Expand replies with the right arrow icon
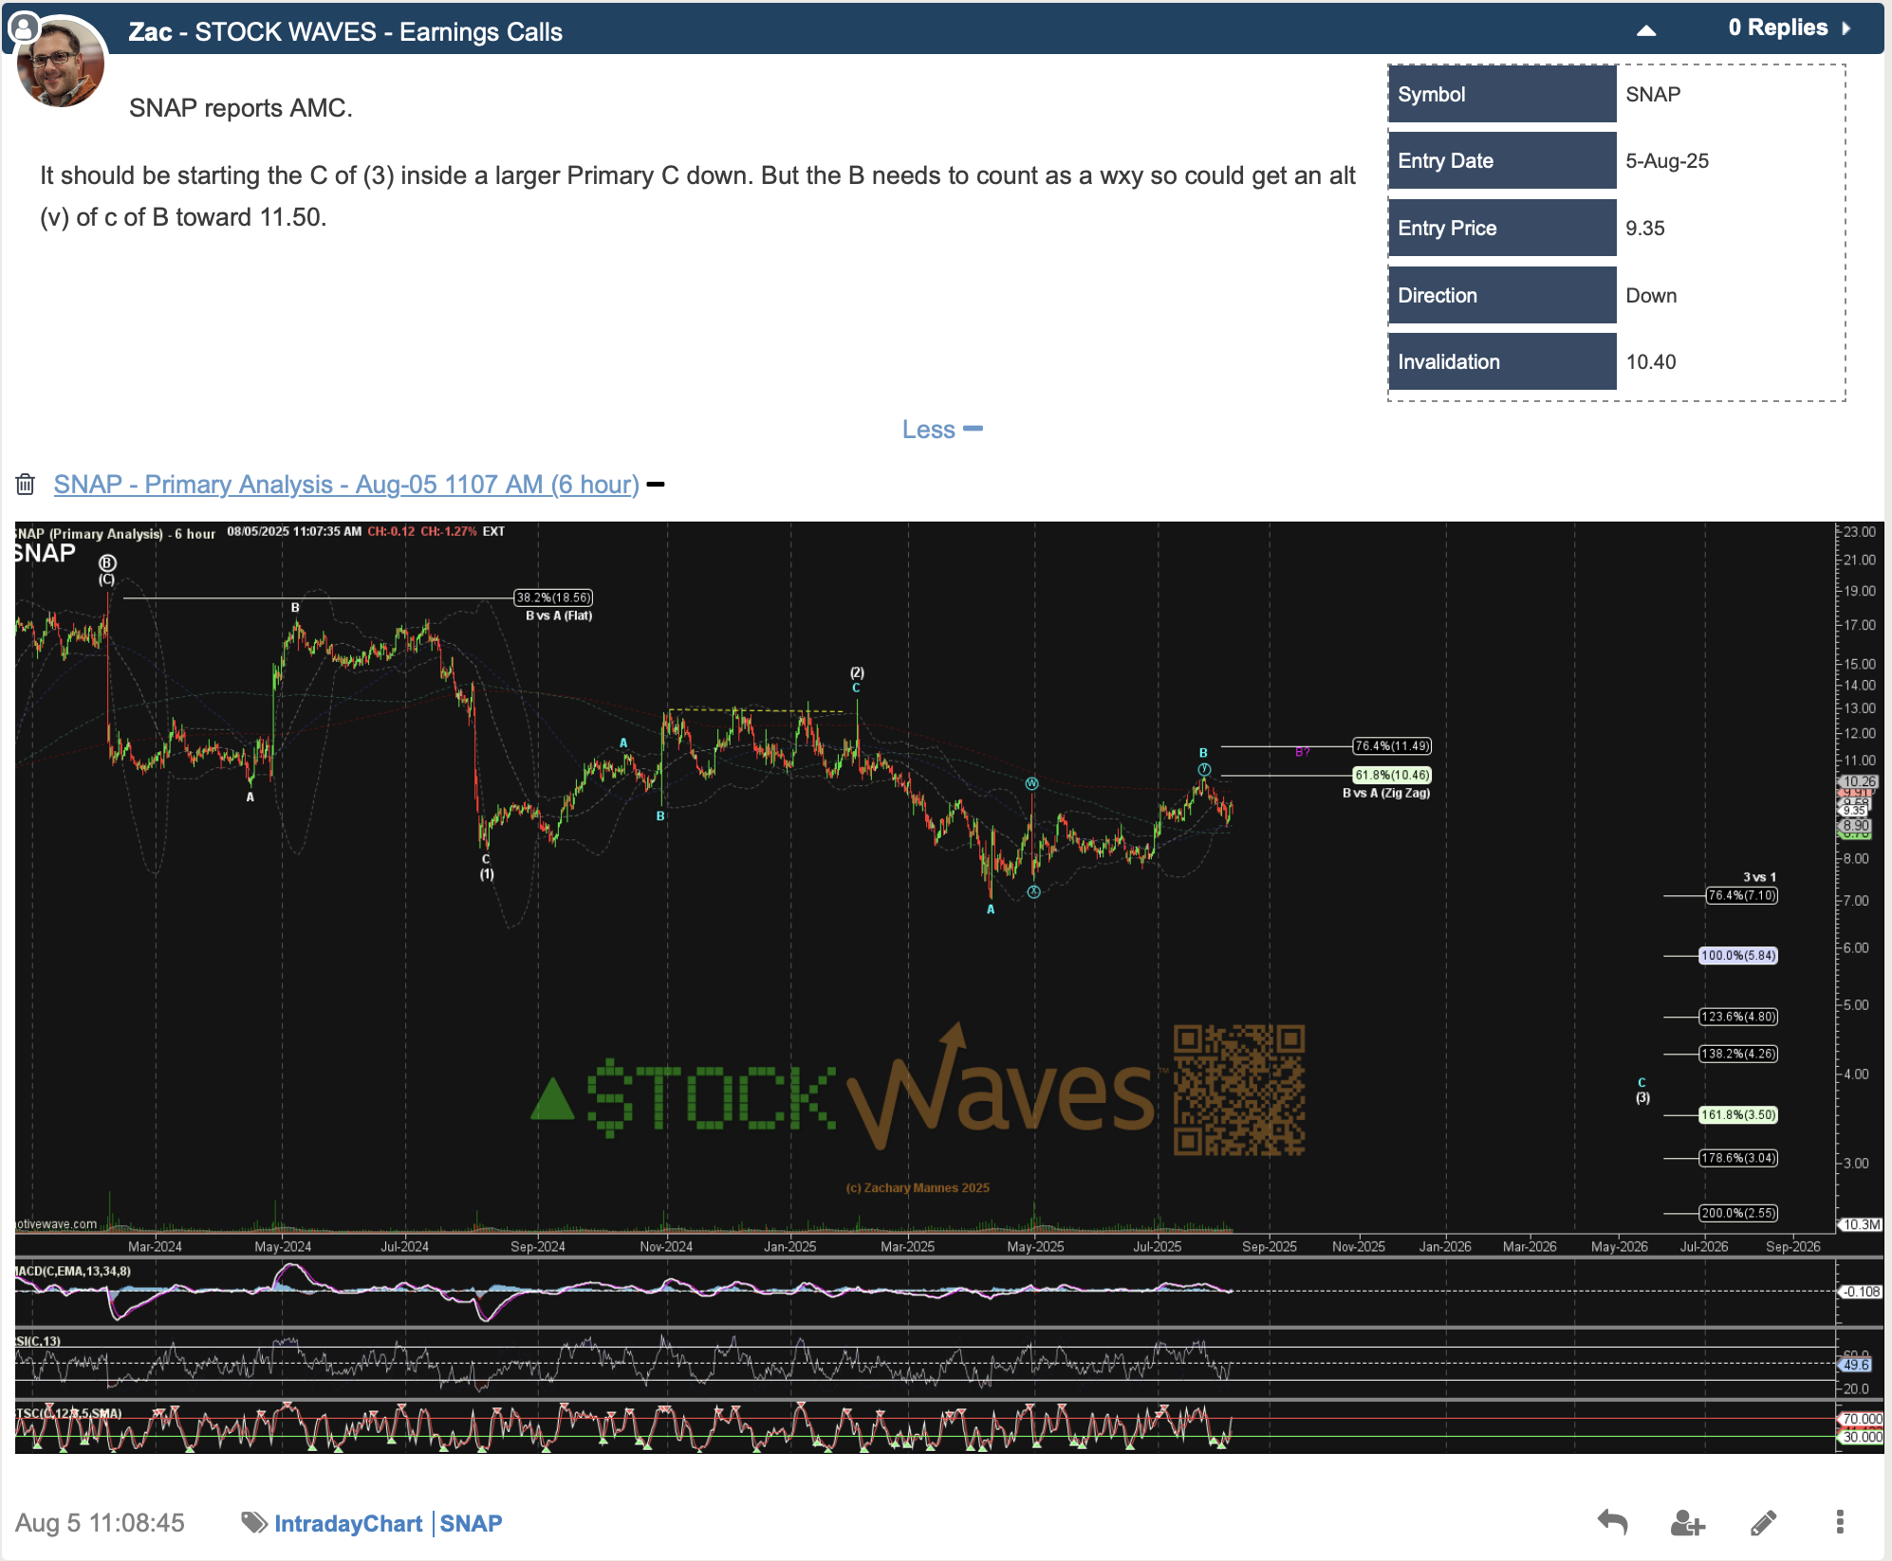Image resolution: width=1892 pixels, height=1561 pixels. point(1846,28)
